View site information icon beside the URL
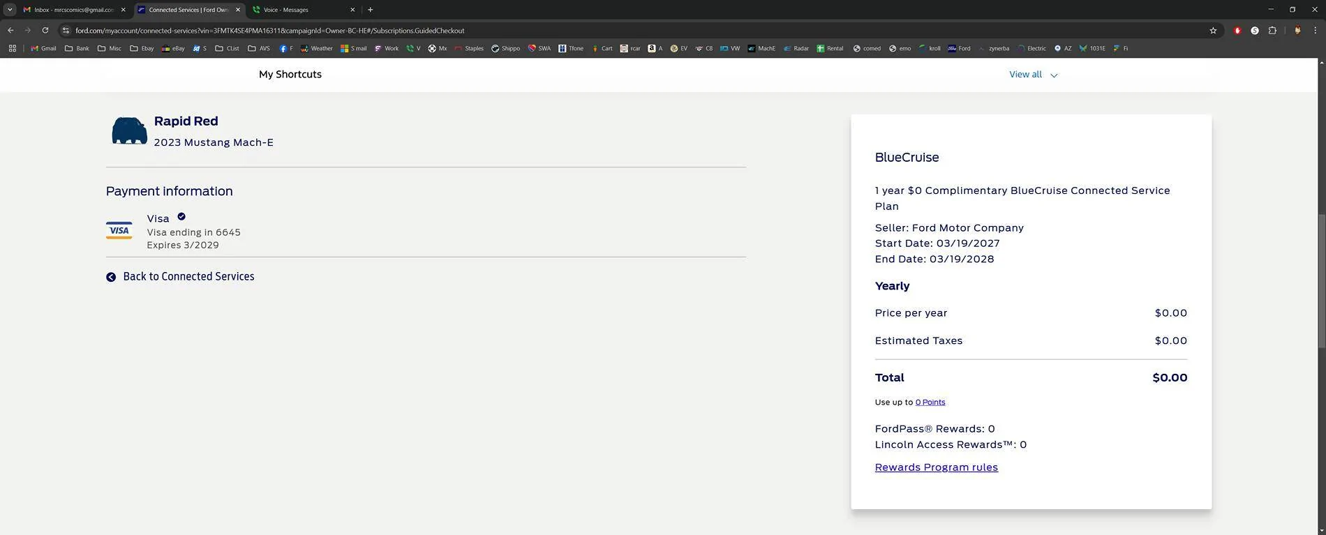This screenshot has width=1326, height=535. [66, 31]
